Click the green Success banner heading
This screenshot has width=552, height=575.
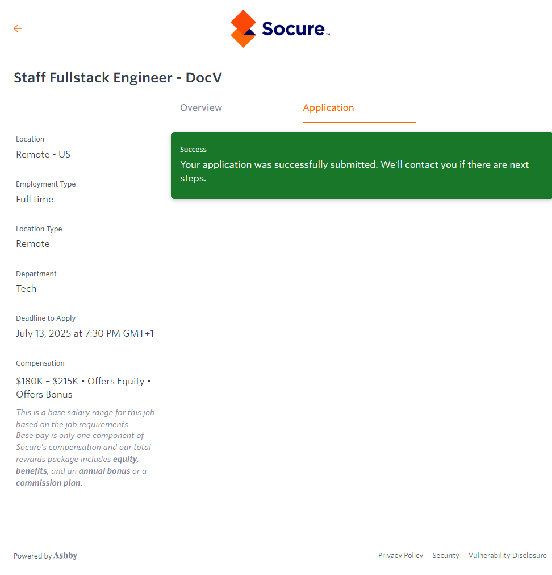(x=193, y=150)
